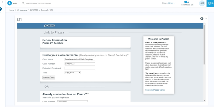
Task: Click the Create your class on Piazza heading
Action: [60, 55]
